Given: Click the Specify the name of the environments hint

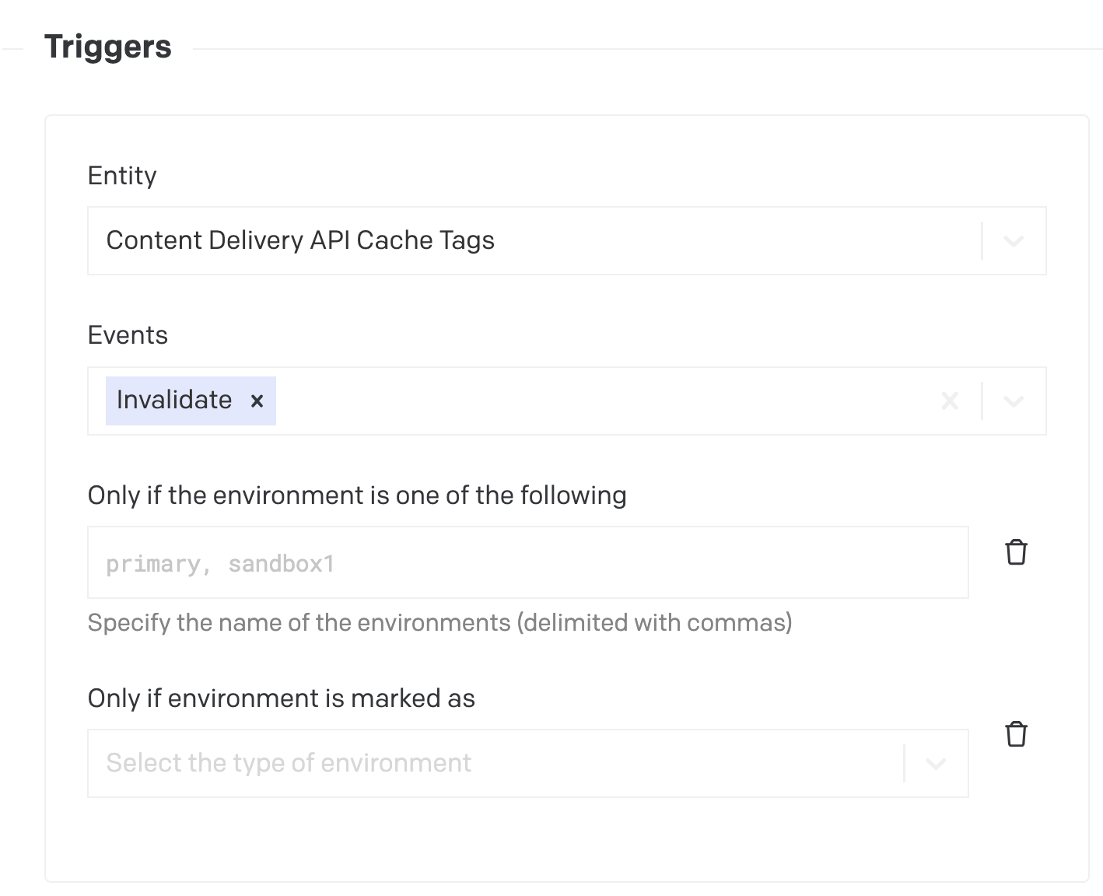Looking at the screenshot, I should tap(440, 622).
